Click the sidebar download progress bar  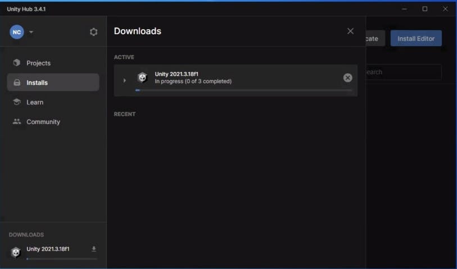pyautogui.click(x=62, y=258)
